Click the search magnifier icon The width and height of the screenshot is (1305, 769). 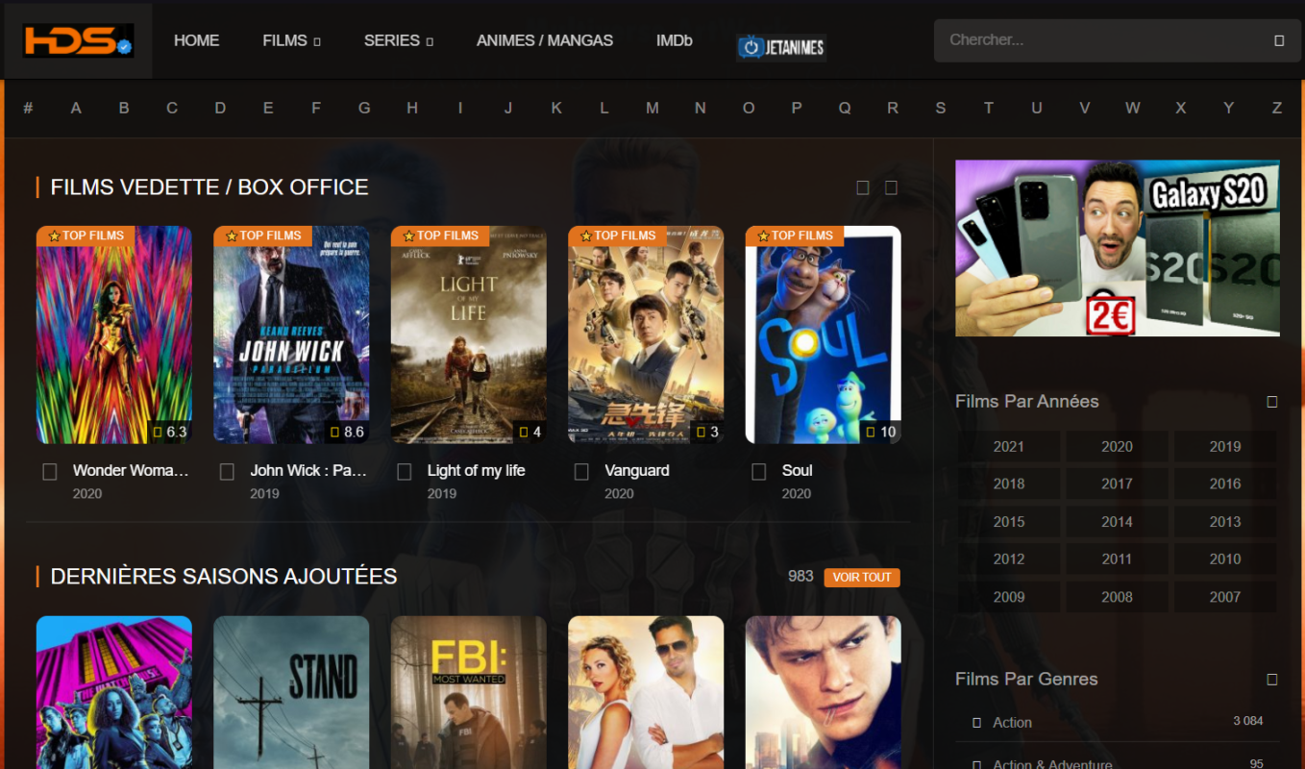pos(1279,40)
